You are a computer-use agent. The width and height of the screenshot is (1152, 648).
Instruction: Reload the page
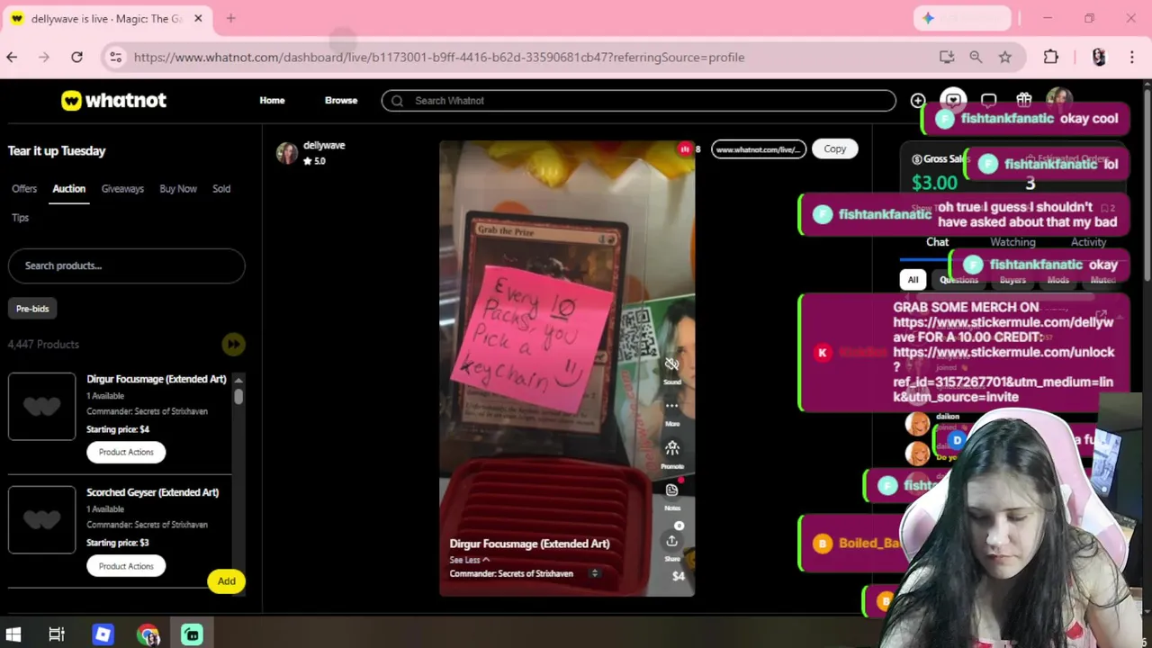pos(76,57)
